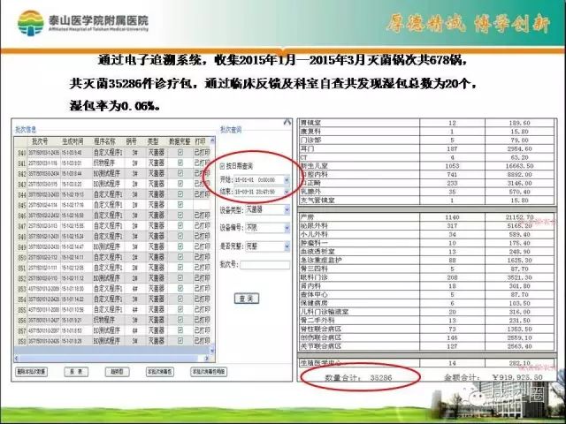Click the 本批次消毒包 button
Viewport: 566px width, 424px height.
click(159, 372)
